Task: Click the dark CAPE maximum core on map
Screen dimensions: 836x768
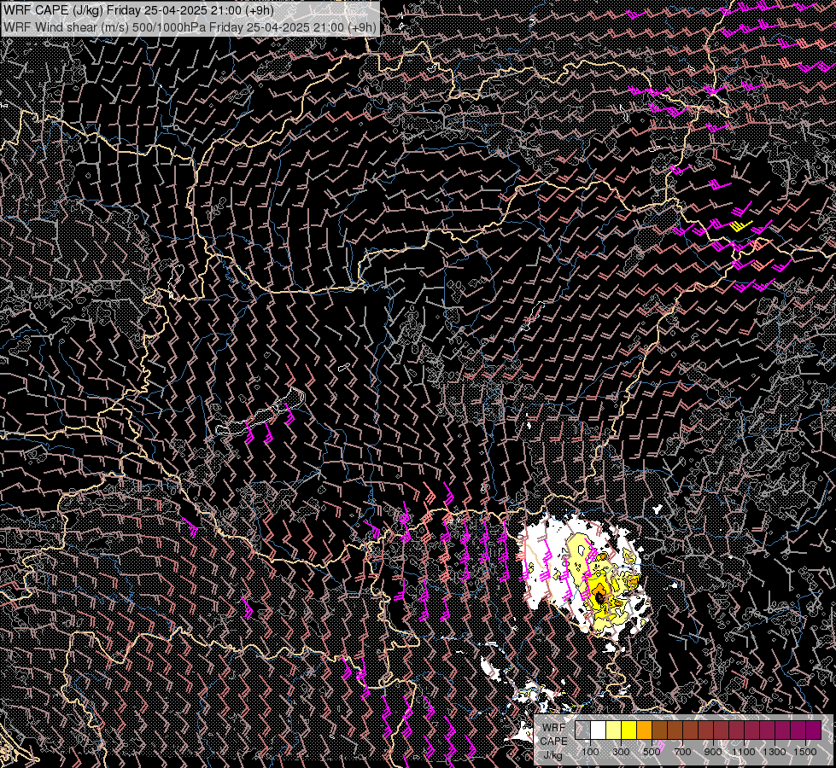Action: (599, 599)
